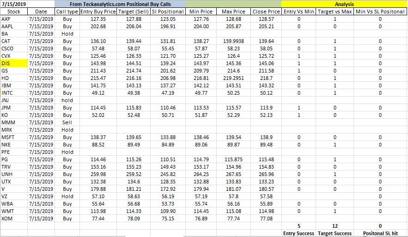This screenshot has height=237, width=408.
Task: Select the XOM date cell 7/15/2019
Action: point(41,219)
